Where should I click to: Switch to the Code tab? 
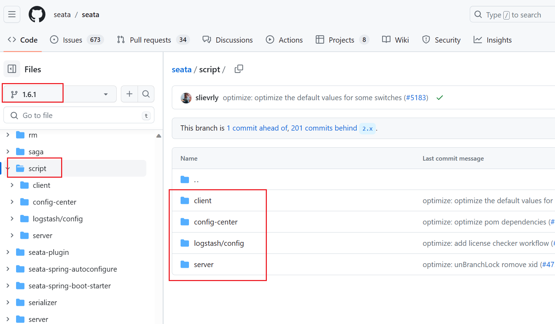[23, 40]
